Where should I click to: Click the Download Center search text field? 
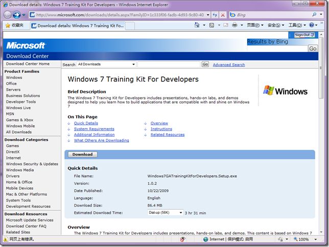click(x=169, y=64)
